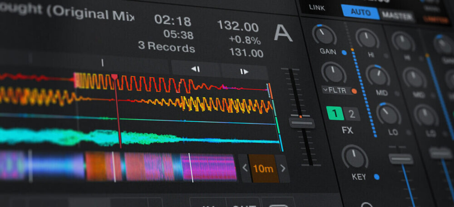Click the filter knob above FLTR

click(x=334, y=73)
